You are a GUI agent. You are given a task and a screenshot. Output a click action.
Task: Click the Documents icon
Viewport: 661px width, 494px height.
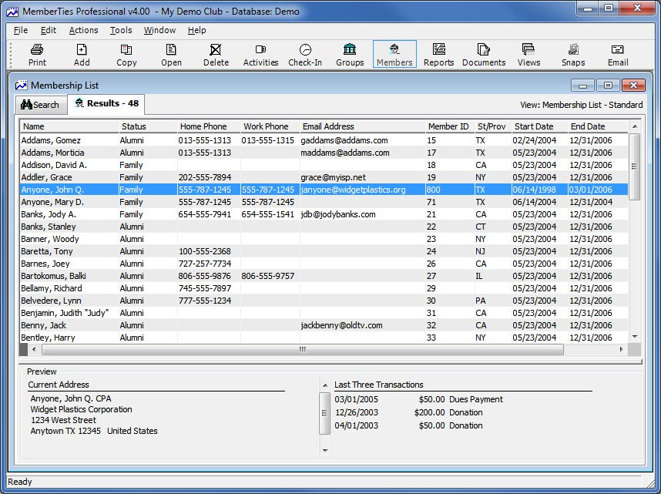click(x=484, y=53)
